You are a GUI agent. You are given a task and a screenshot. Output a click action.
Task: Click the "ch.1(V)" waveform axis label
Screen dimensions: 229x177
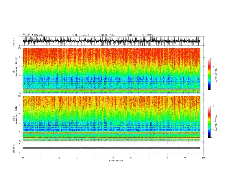click(14, 41)
